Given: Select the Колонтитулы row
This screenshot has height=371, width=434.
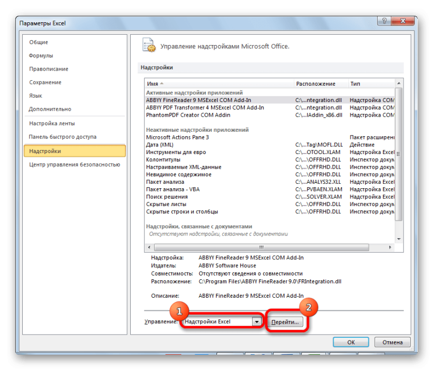Looking at the screenshot, I should 270,159.
